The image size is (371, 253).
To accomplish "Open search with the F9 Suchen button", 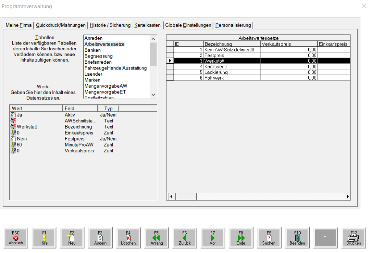I will pos(269,238).
